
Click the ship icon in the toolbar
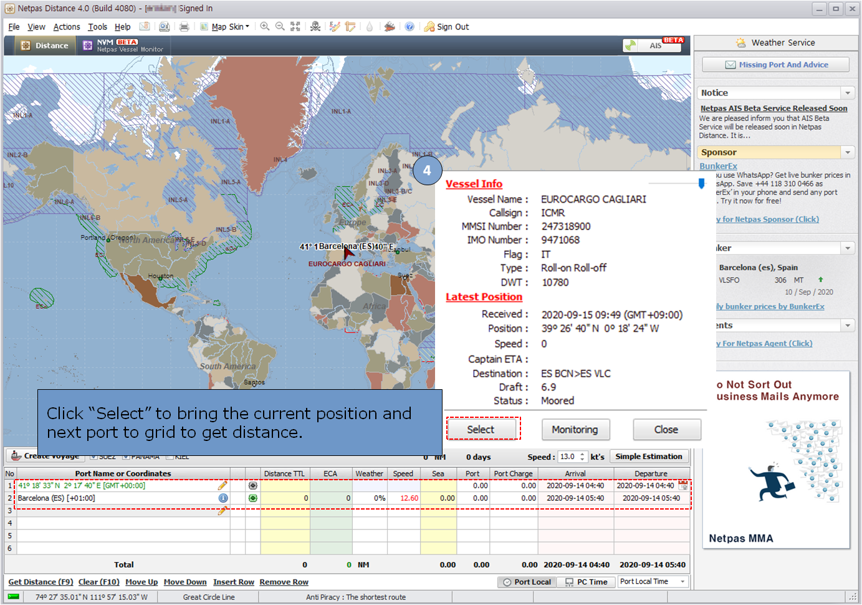pyautogui.click(x=390, y=26)
